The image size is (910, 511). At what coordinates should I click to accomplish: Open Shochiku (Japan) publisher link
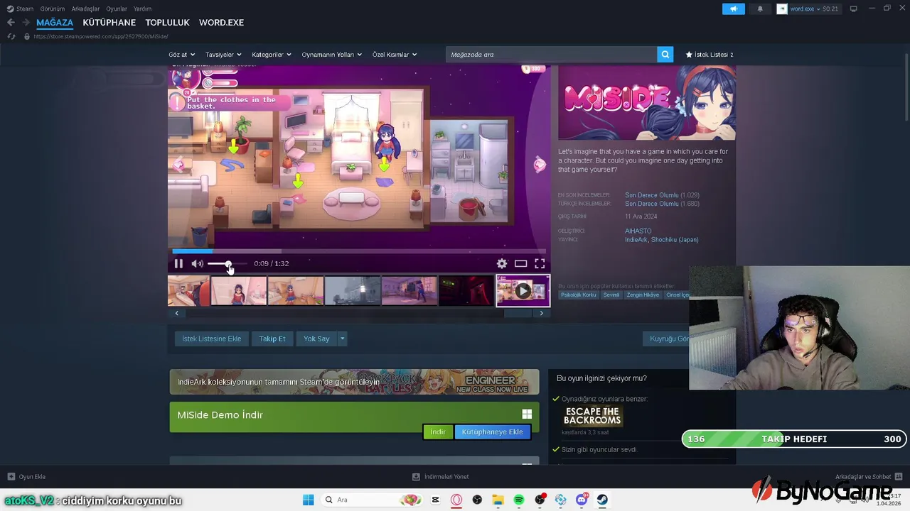click(675, 240)
